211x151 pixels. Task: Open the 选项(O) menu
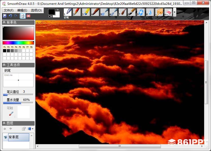coord(36,10)
